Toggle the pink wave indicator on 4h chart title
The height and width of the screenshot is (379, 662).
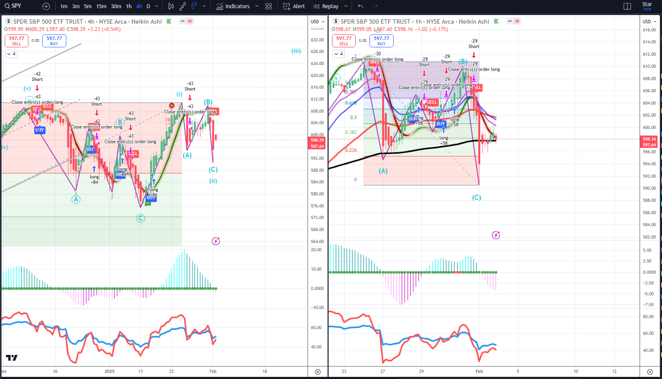[x=190, y=21]
